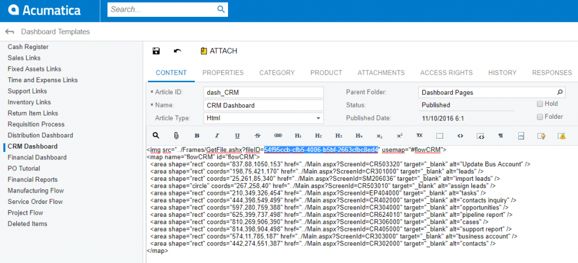Screen dimensions: 578x263
Task: Open Financial Dashboard in sidebar
Action: click(37, 157)
